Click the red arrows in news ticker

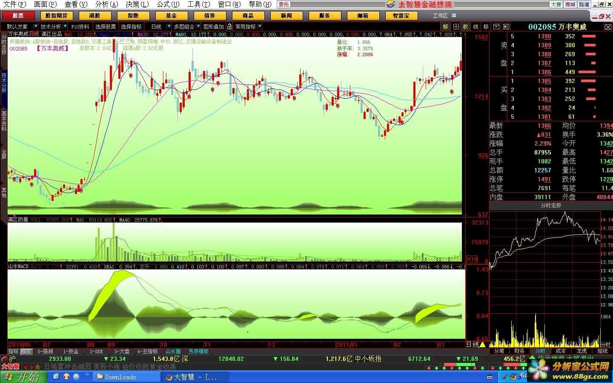point(29,367)
